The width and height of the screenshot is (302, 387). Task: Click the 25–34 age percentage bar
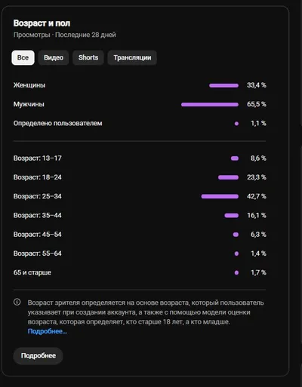(x=220, y=196)
